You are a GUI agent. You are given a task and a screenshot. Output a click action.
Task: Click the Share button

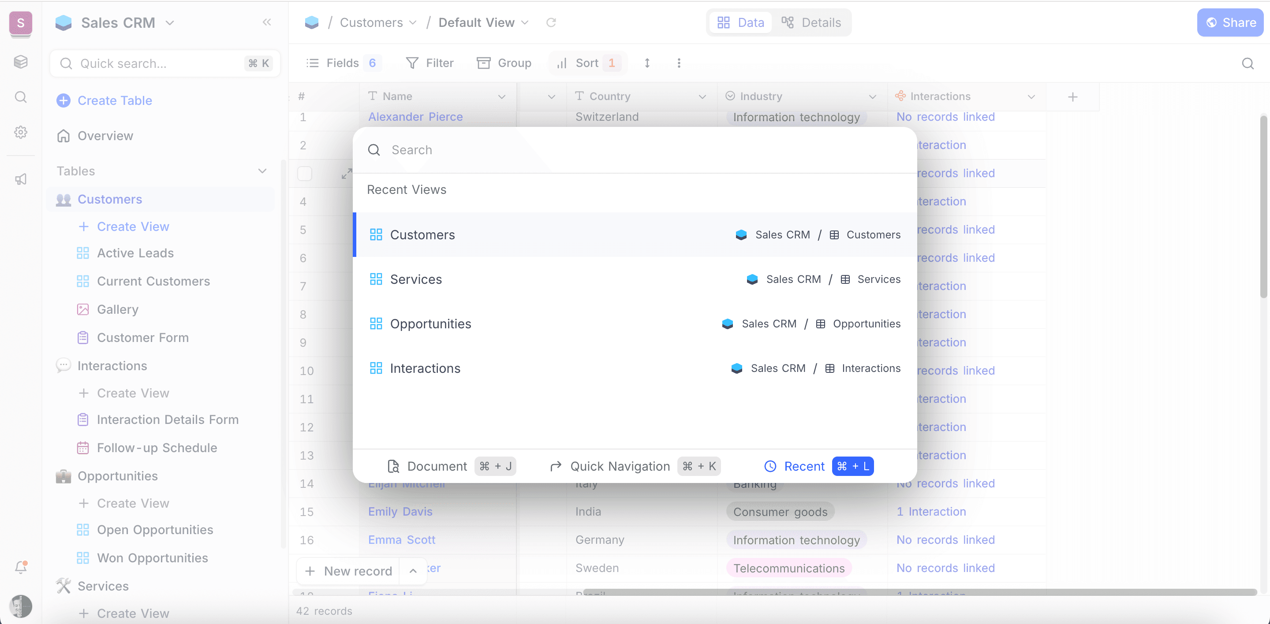1230,22
